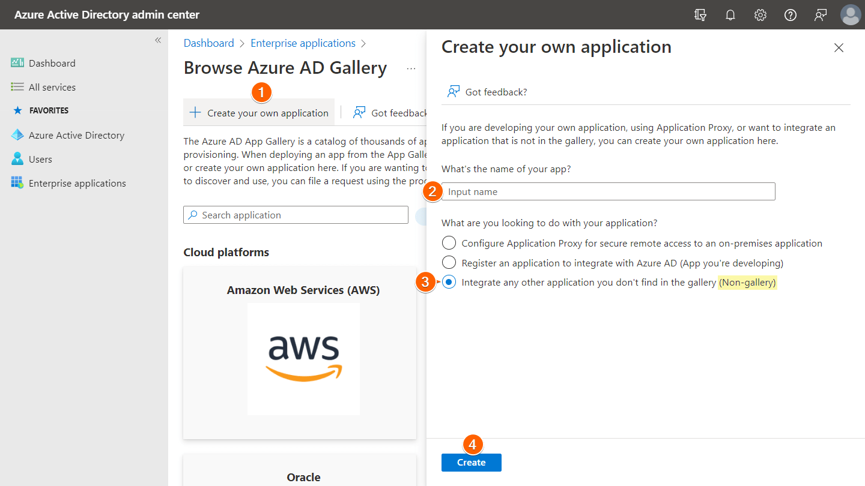Open All services in the sidebar
The height and width of the screenshot is (486, 865).
pyautogui.click(x=52, y=87)
